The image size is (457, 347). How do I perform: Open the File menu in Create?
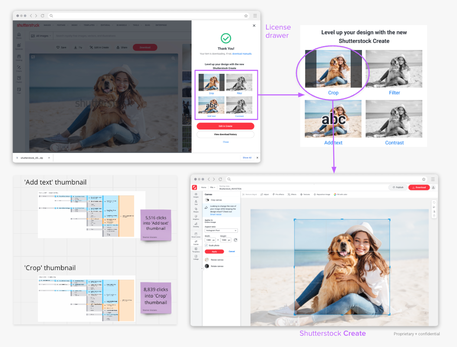pyautogui.click(x=213, y=188)
